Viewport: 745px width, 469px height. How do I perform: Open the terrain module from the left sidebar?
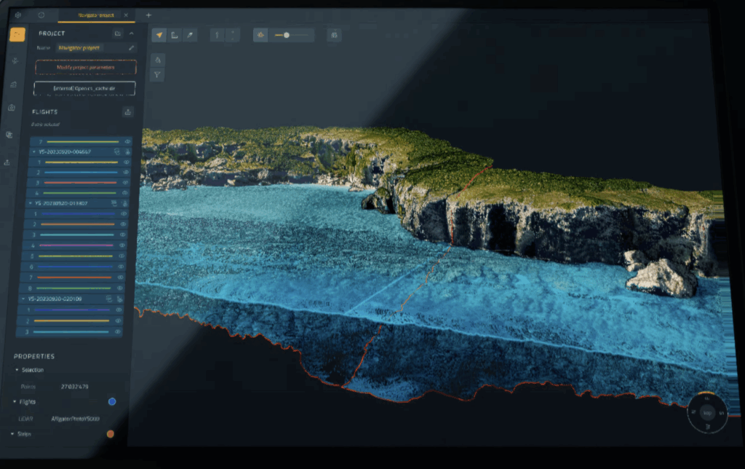pos(14,83)
